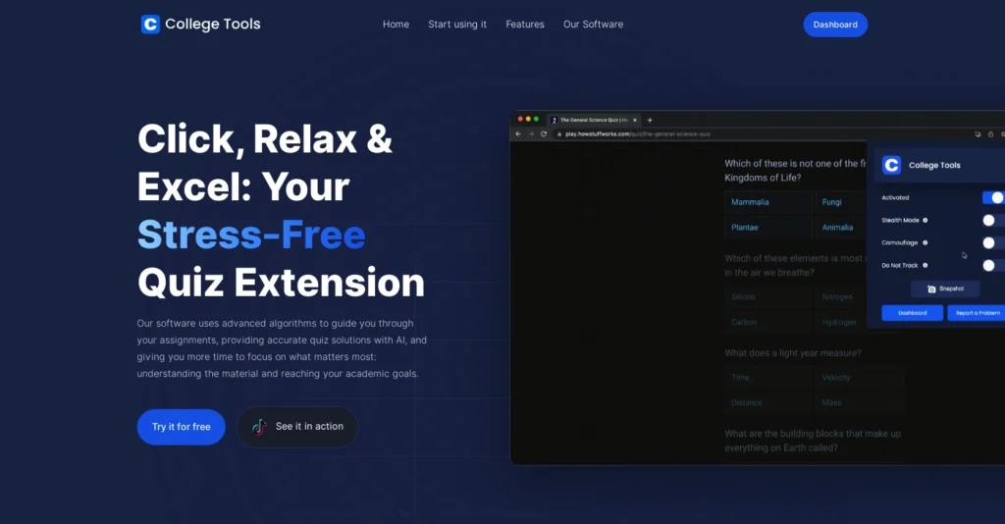Click the Snapshot camera icon in extension popup
The height and width of the screenshot is (524, 1005).
(x=931, y=289)
